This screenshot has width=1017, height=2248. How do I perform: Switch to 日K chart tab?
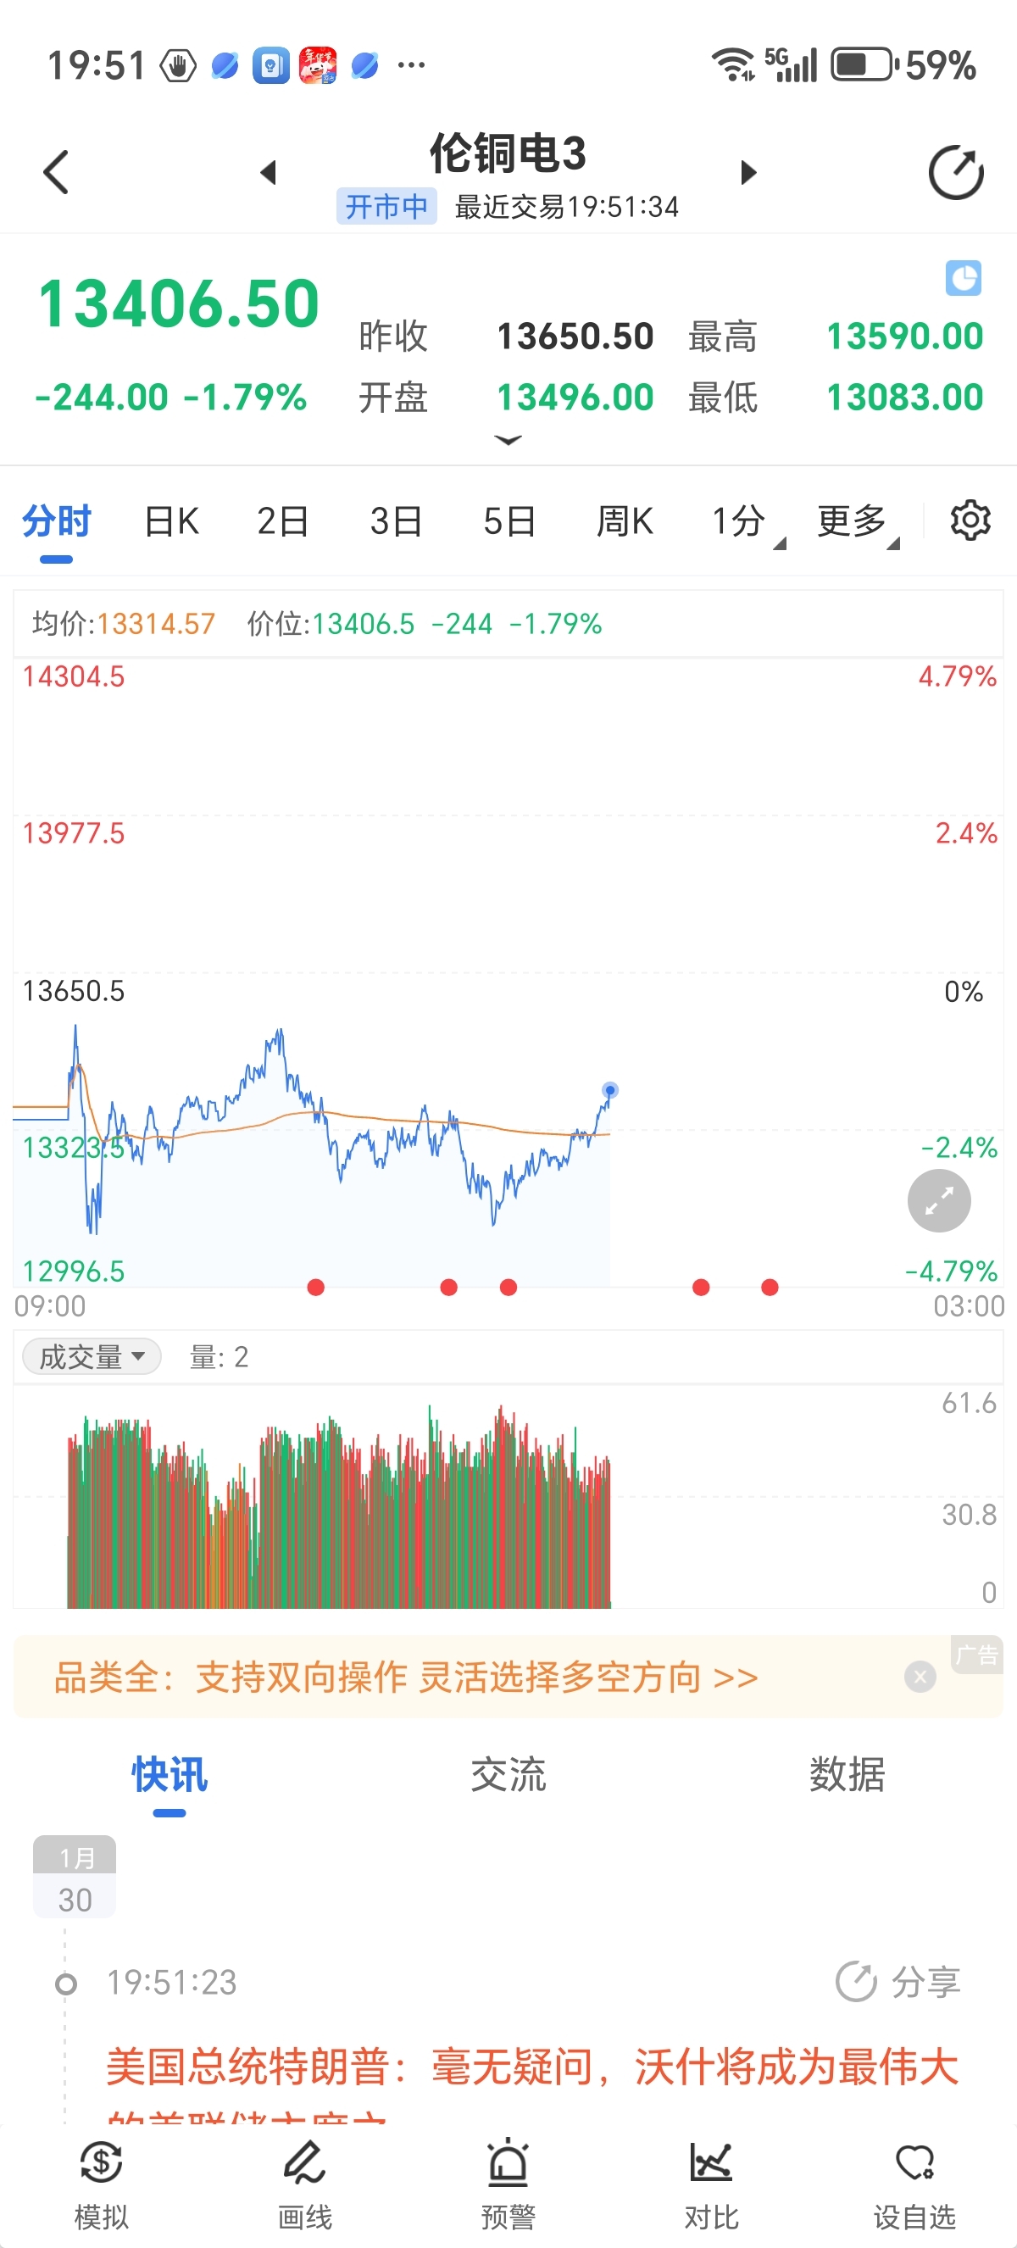coord(171,522)
